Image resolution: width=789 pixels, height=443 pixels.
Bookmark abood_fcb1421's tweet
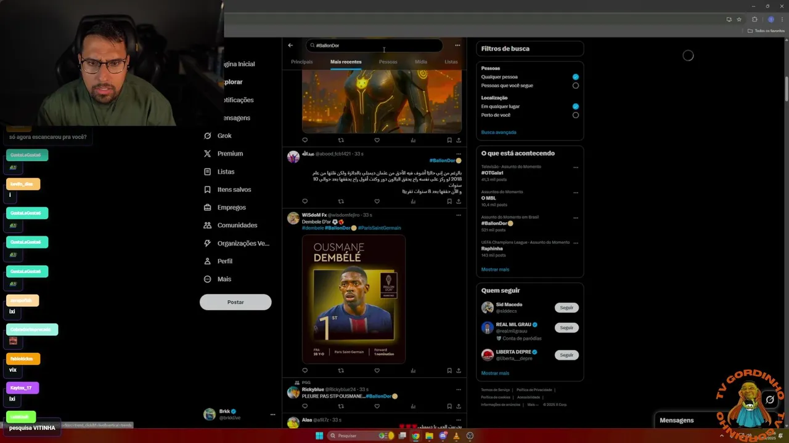pyautogui.click(x=449, y=201)
